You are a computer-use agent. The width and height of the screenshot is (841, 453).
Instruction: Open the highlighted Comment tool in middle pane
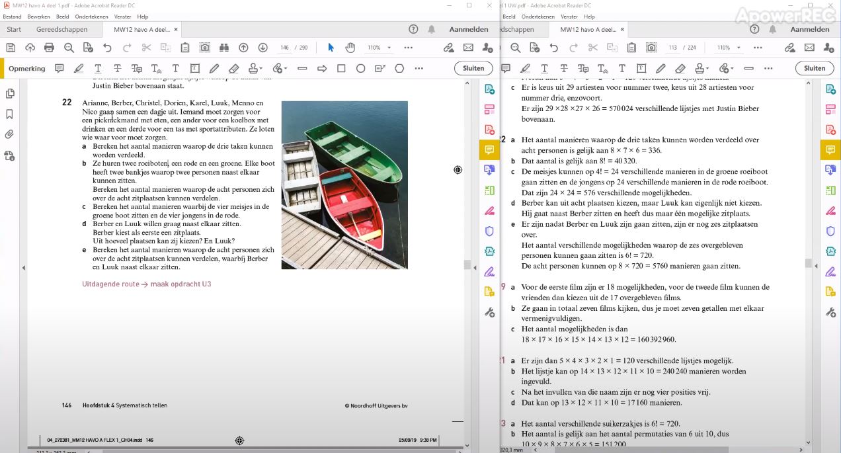coord(489,150)
